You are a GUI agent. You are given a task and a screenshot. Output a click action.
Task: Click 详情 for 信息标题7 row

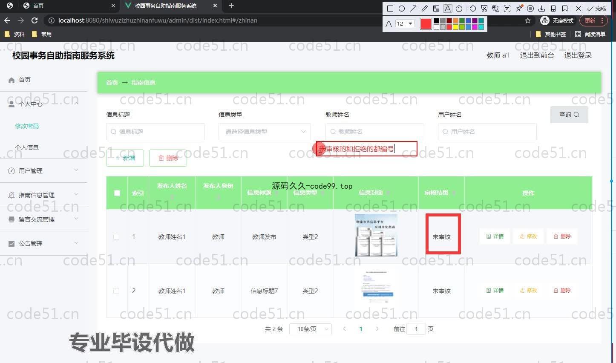pyautogui.click(x=495, y=291)
